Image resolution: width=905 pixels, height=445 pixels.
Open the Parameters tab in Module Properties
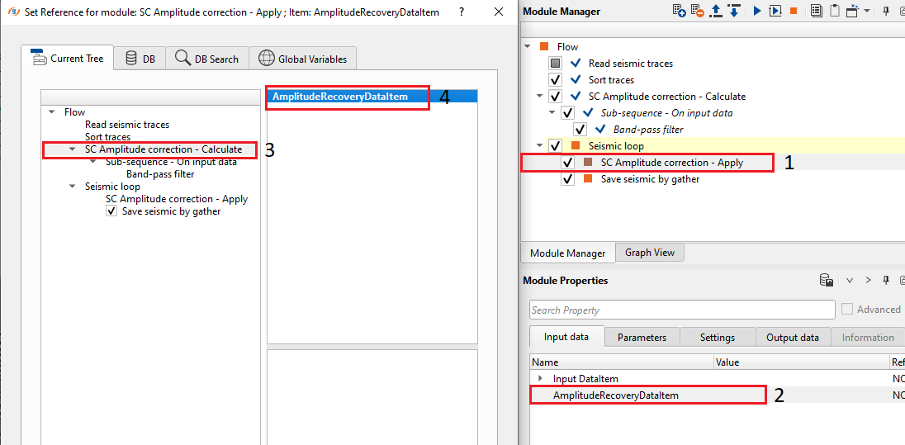click(642, 338)
